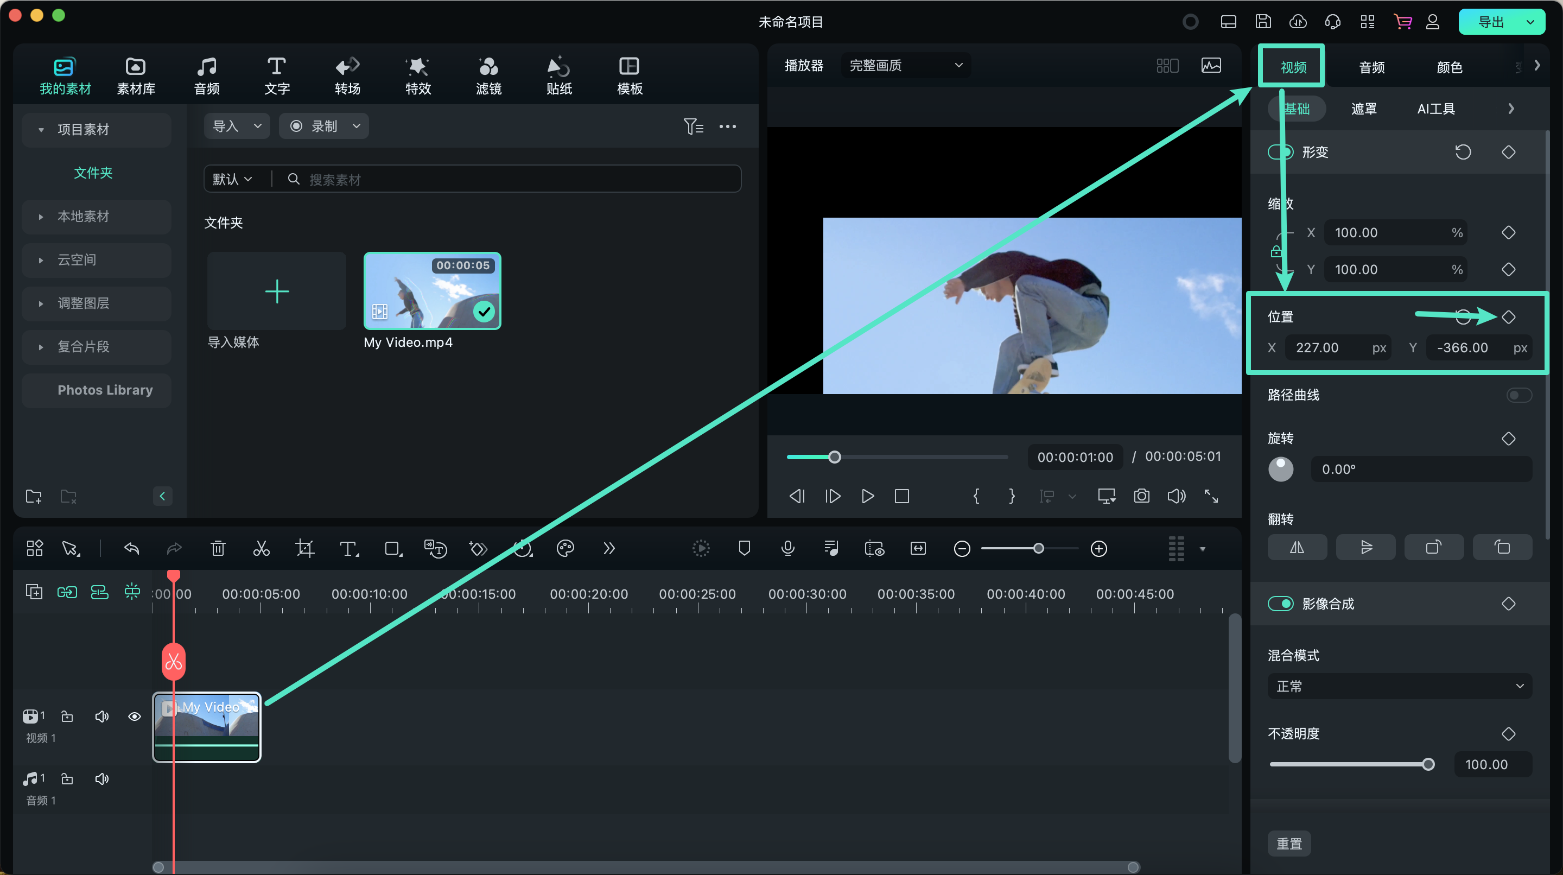Add a keyframe for 位置 position
Image resolution: width=1563 pixels, height=875 pixels.
(x=1508, y=317)
